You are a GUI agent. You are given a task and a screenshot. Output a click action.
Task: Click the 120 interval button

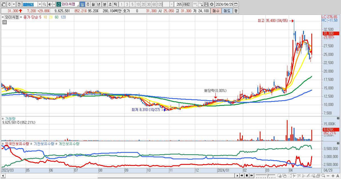pyautogui.click(x=160, y=4)
